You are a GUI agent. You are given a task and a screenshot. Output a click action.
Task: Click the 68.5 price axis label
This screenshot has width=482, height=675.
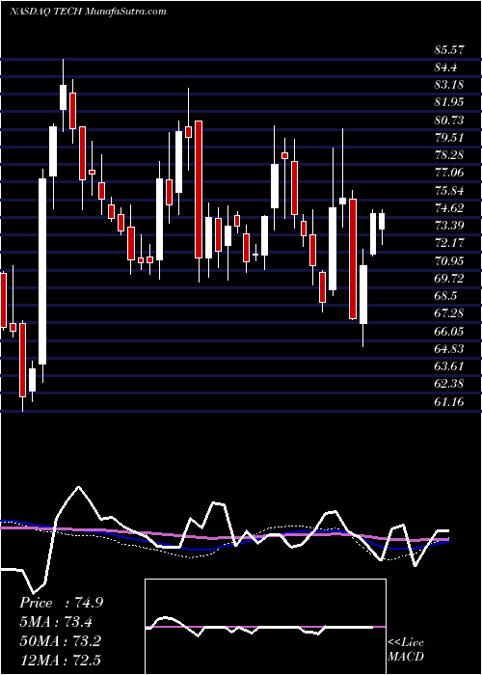pos(446,296)
